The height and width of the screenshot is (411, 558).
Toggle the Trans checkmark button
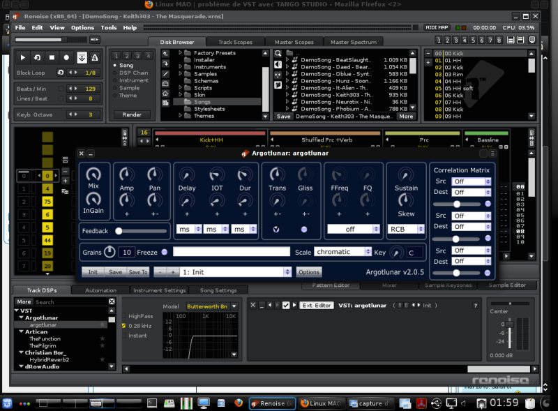coord(276,230)
